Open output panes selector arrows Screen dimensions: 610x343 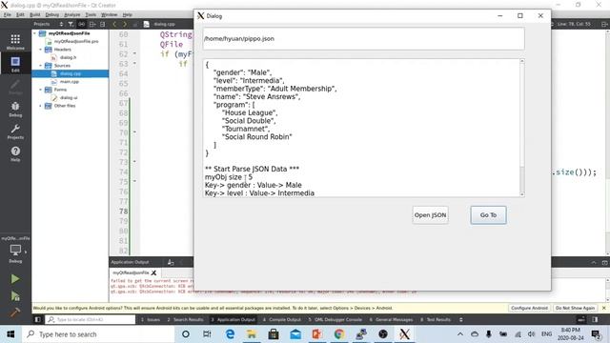pos(461,320)
